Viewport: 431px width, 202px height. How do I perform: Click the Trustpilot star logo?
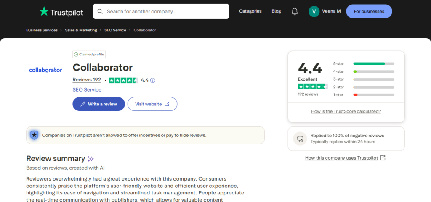pyautogui.click(x=43, y=11)
